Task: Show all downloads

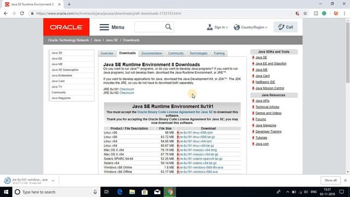Action: [330, 180]
